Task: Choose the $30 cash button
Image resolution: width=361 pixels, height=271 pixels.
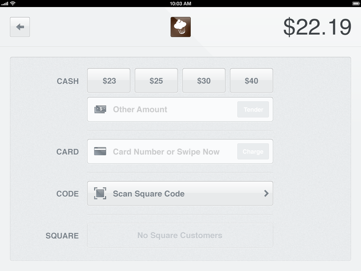Action: pyautogui.click(x=204, y=80)
